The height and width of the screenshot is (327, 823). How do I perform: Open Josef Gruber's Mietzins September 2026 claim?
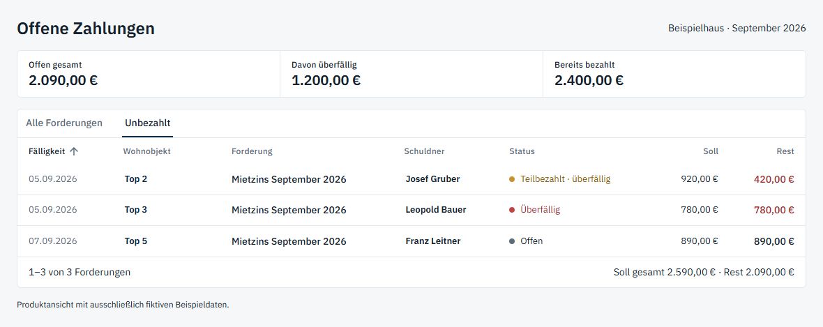[x=289, y=179]
